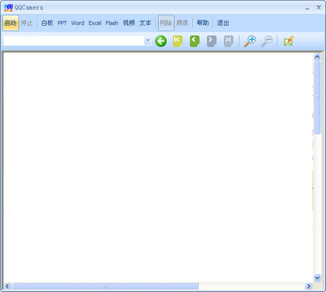Go to the first page icon
326x292 pixels.
click(x=177, y=41)
